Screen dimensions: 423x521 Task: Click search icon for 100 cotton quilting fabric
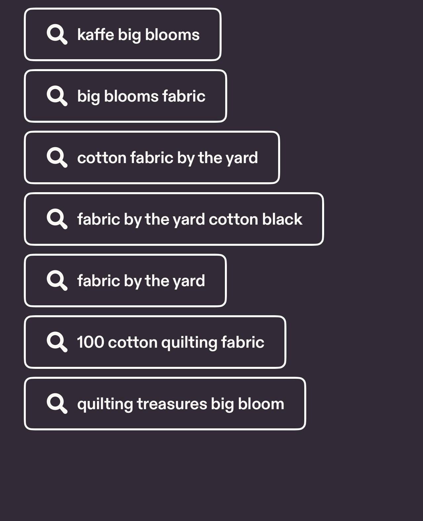[x=57, y=342]
